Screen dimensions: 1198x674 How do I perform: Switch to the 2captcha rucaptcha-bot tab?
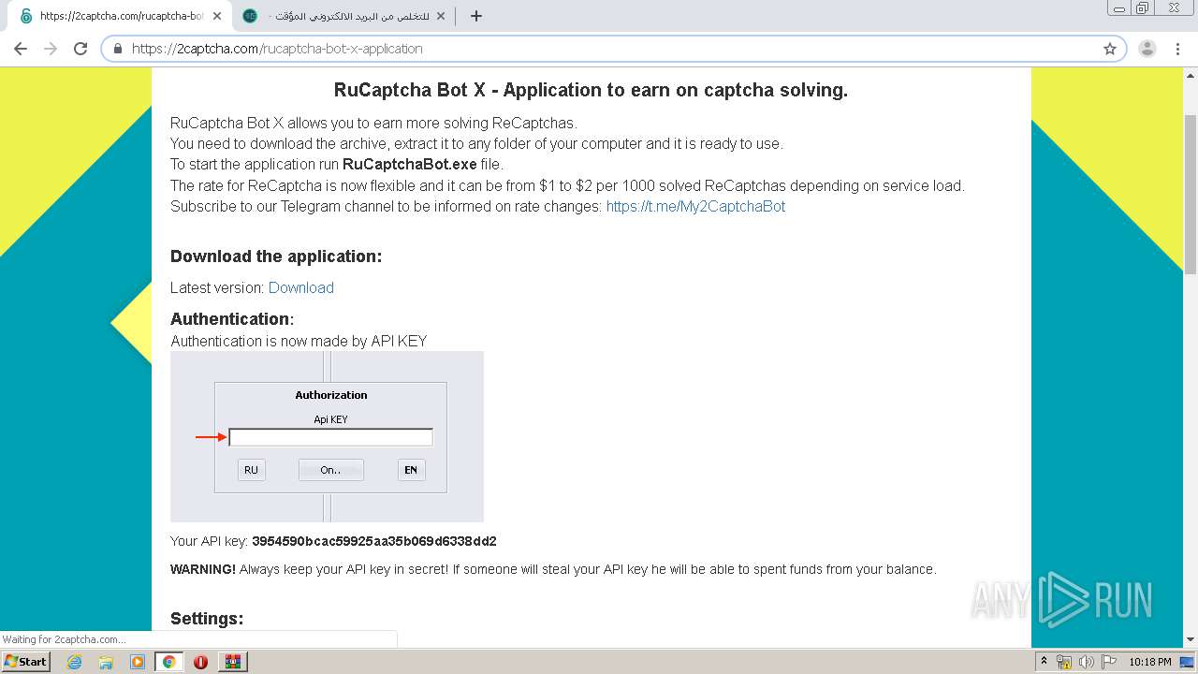pos(122,16)
